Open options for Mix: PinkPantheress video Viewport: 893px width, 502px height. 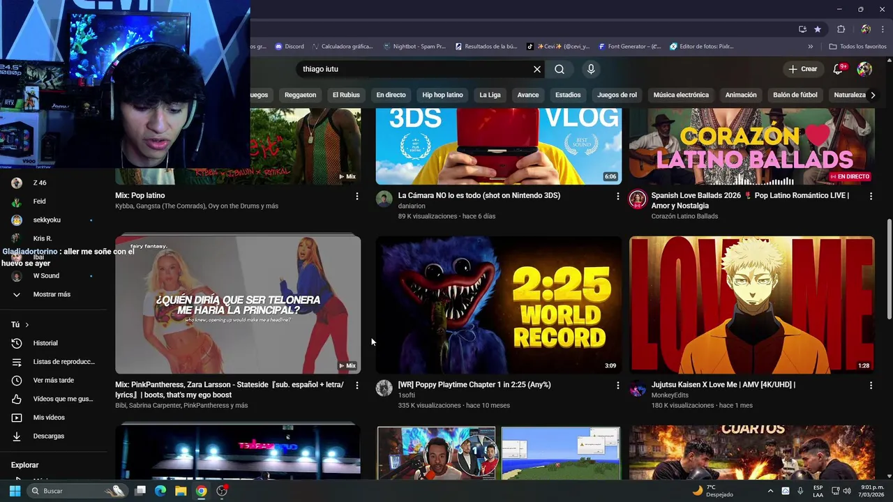pos(357,386)
